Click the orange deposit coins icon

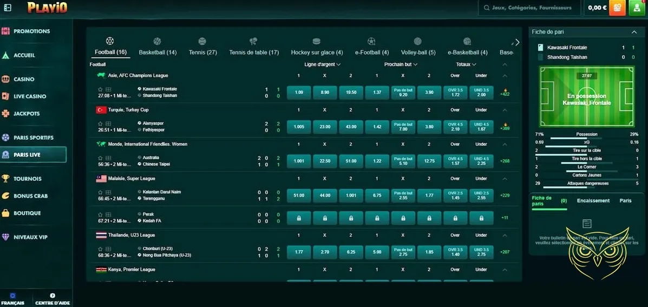[617, 8]
